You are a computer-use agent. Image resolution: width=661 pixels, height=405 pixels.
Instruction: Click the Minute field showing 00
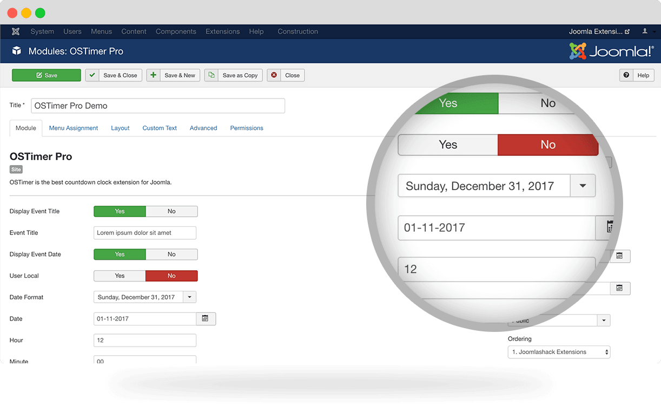(x=145, y=360)
